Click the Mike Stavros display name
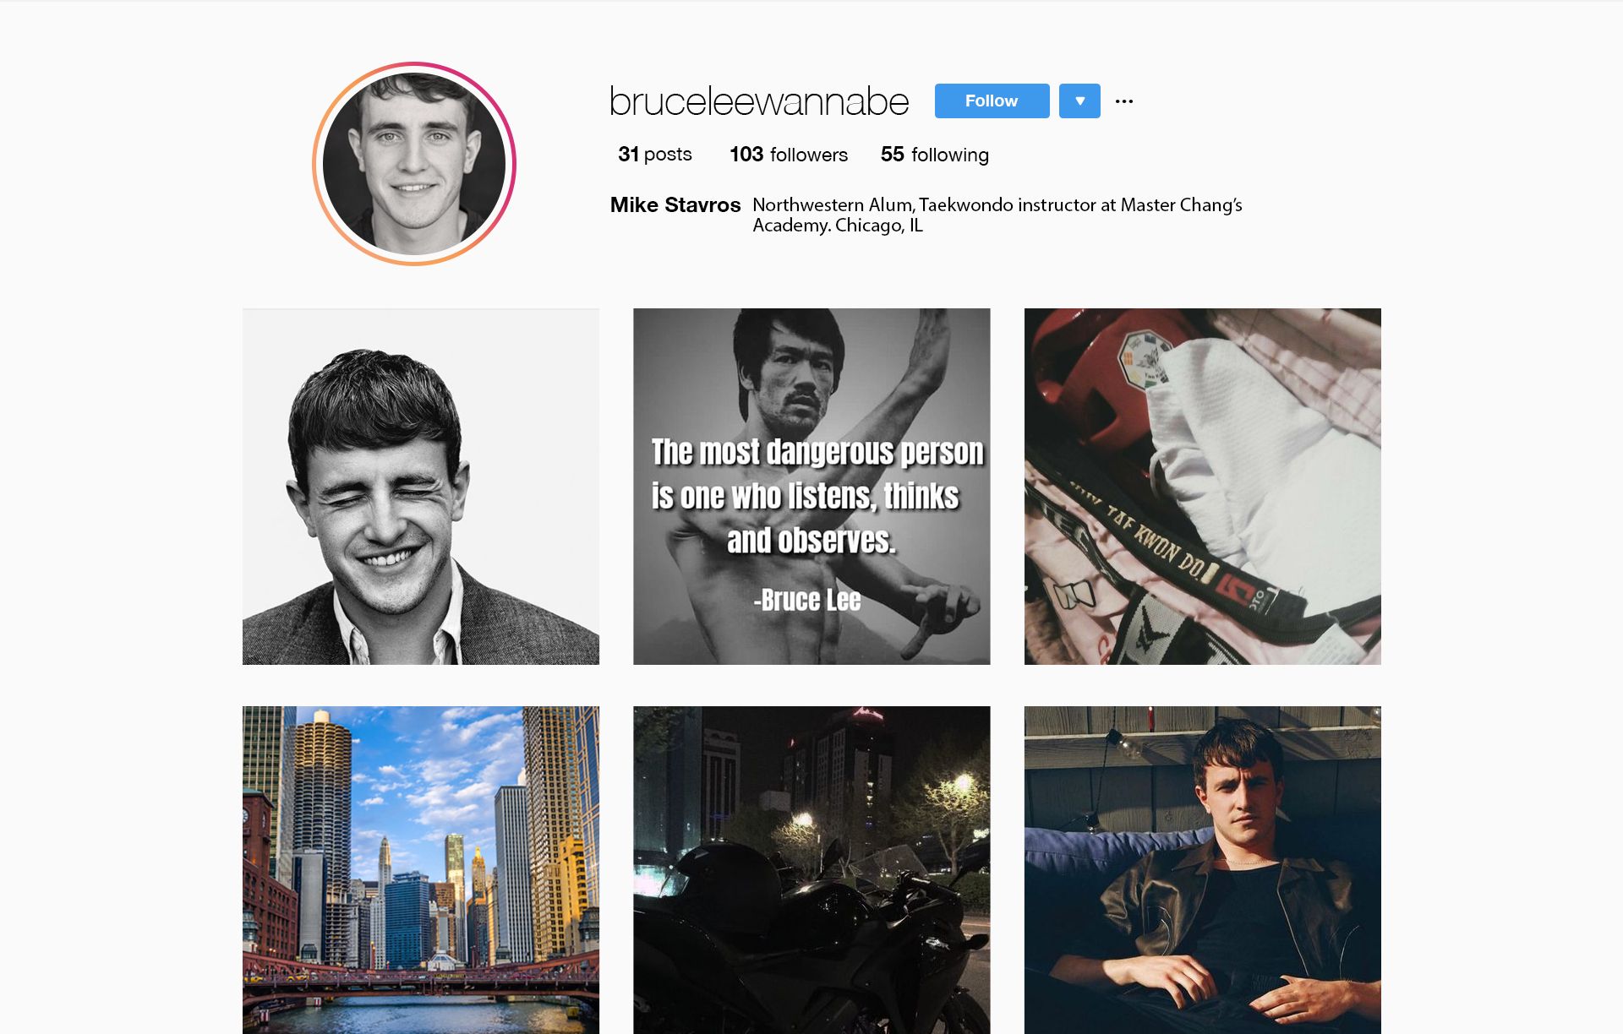The height and width of the screenshot is (1034, 1623). [675, 205]
